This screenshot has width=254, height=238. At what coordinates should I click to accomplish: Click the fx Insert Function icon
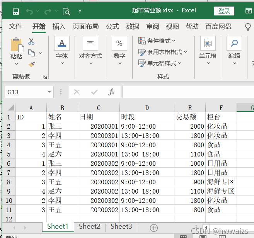click(111, 92)
